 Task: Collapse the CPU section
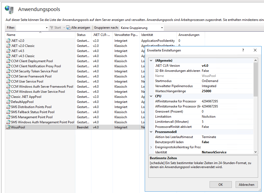151,96
